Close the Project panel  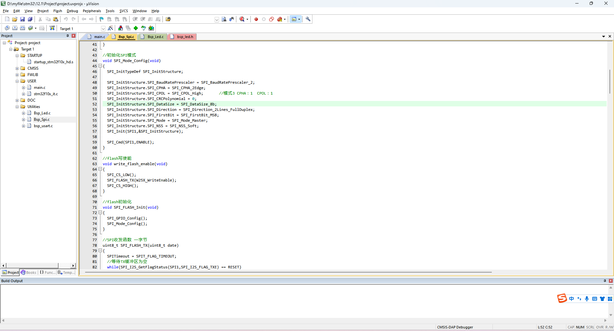tap(74, 36)
